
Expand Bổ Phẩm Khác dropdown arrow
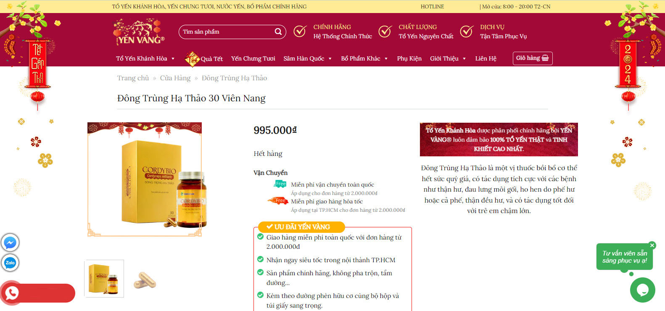coord(386,59)
